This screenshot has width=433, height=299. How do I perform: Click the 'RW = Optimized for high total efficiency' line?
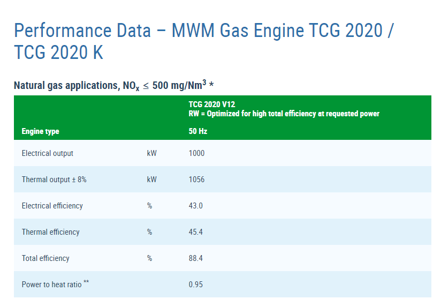(284, 114)
